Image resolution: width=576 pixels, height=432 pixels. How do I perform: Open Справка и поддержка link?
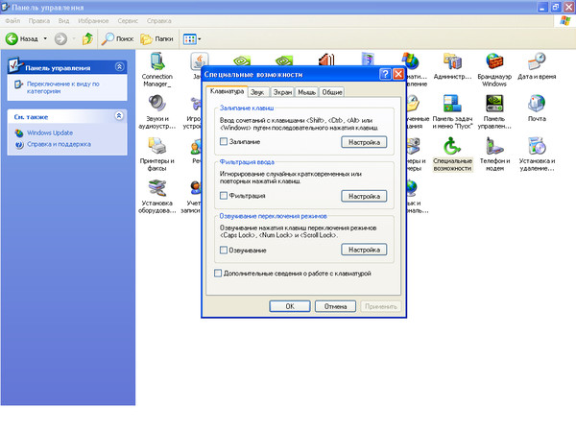(59, 144)
